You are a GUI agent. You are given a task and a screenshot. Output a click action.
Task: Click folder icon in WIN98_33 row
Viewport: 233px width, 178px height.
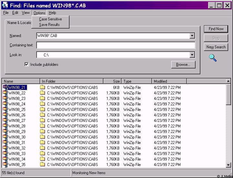point(43,153)
